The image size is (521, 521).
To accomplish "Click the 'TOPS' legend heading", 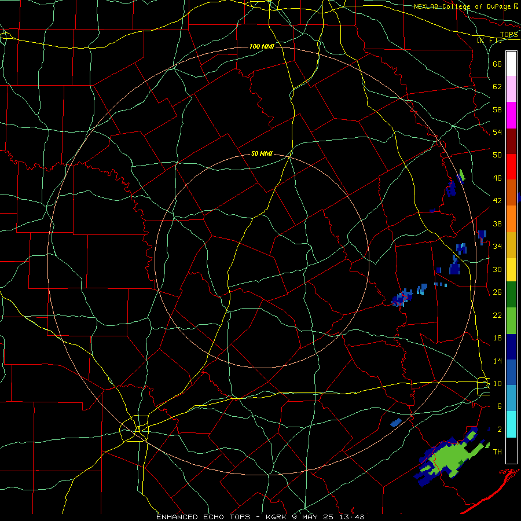I will coord(509,34).
